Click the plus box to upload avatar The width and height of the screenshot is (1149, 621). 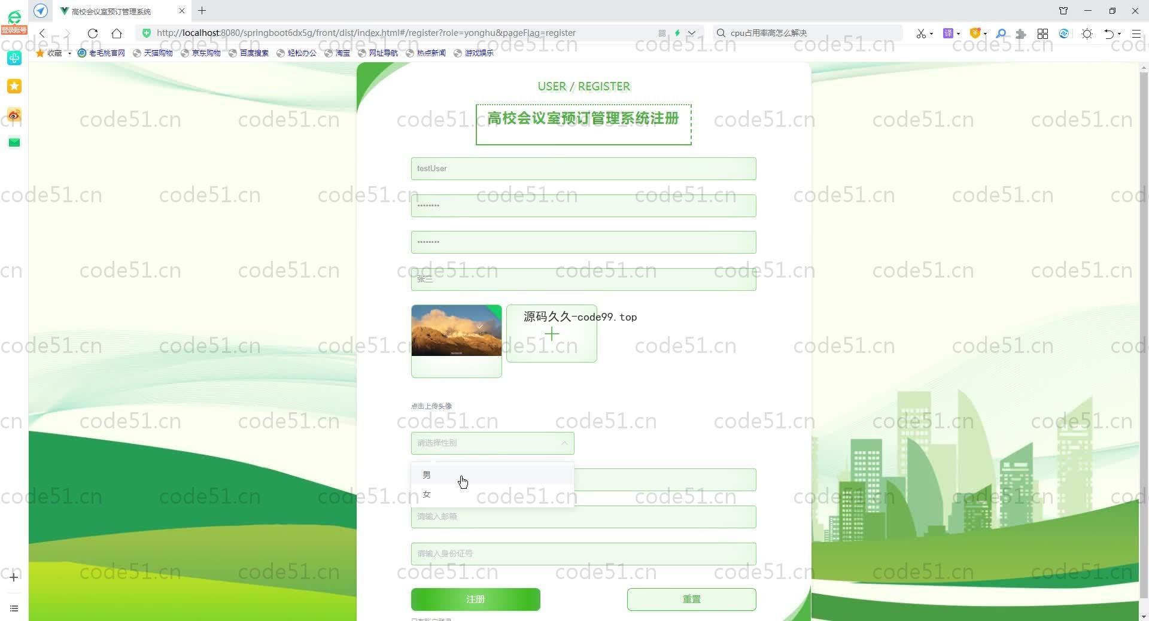(551, 334)
